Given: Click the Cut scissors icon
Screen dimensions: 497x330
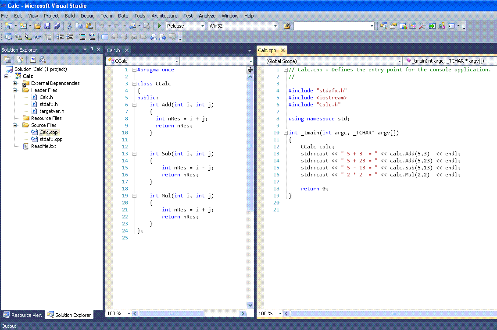Looking at the screenshot, I should (69, 26).
